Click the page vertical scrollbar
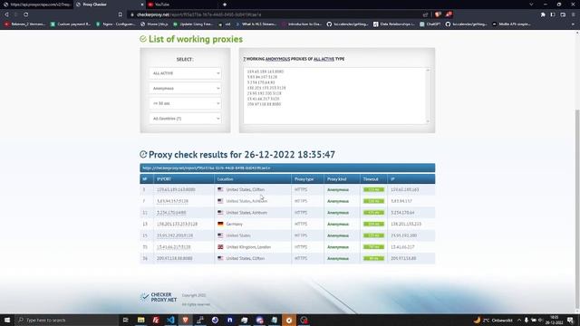The height and width of the screenshot is (326, 580). click(x=577, y=208)
